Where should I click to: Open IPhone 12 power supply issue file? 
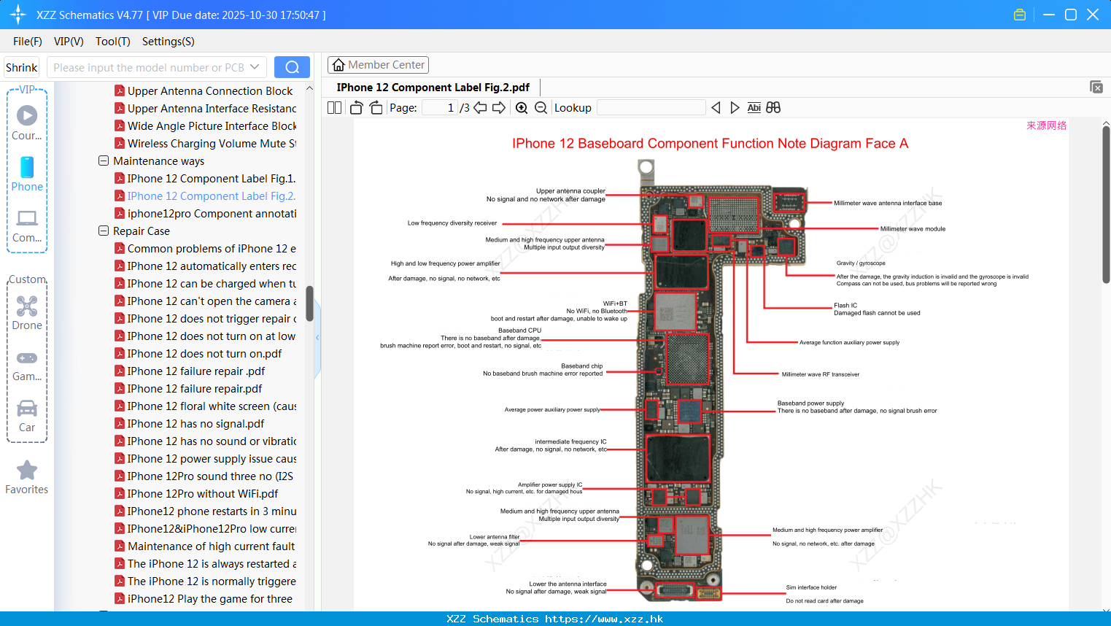(x=205, y=459)
